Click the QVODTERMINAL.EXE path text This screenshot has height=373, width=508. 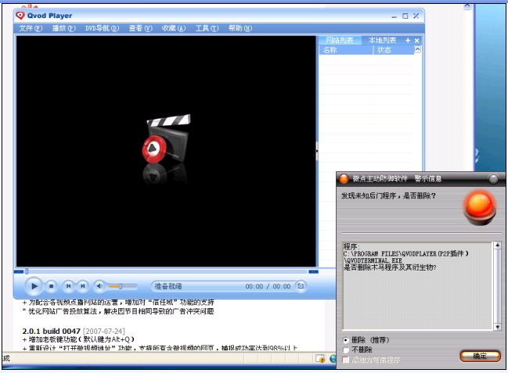click(x=405, y=257)
